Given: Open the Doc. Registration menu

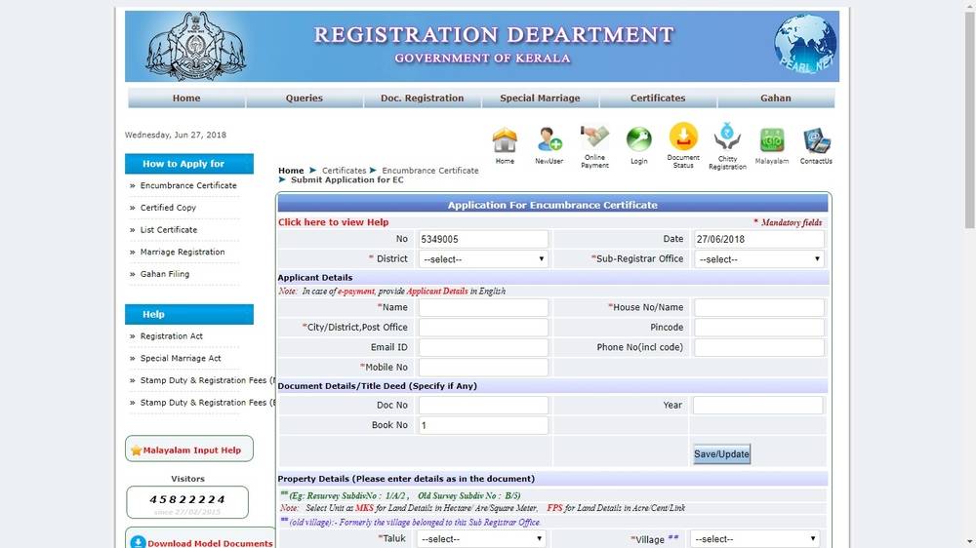Looking at the screenshot, I should (422, 98).
